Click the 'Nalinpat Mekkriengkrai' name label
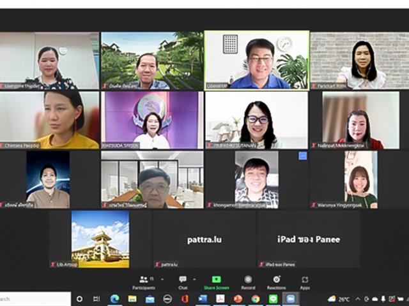This screenshot has height=306, width=409. 341,146
